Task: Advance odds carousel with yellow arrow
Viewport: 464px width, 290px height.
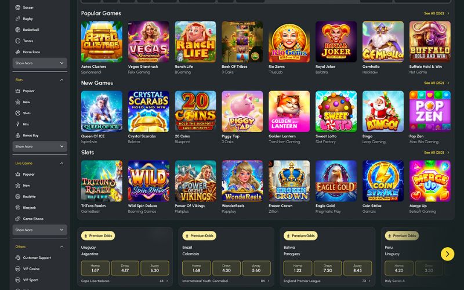Action: 447,254
